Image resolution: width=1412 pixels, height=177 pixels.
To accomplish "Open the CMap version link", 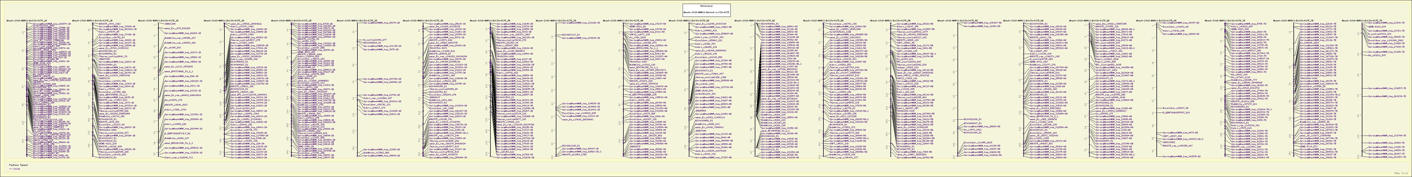I will pyautogui.click(x=1402, y=173).
